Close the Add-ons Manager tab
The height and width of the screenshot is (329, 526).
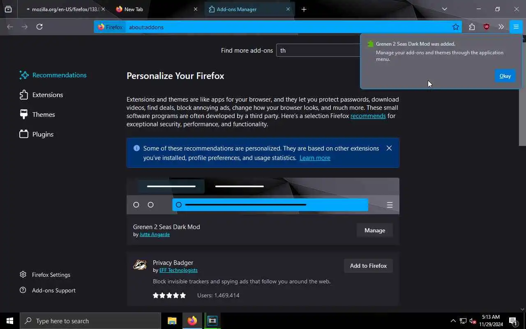point(288,9)
